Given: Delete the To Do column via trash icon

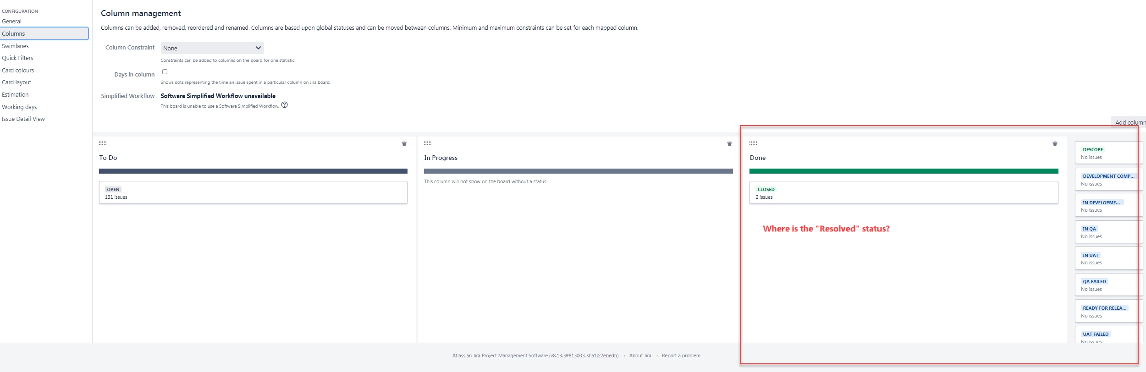Looking at the screenshot, I should [x=404, y=144].
